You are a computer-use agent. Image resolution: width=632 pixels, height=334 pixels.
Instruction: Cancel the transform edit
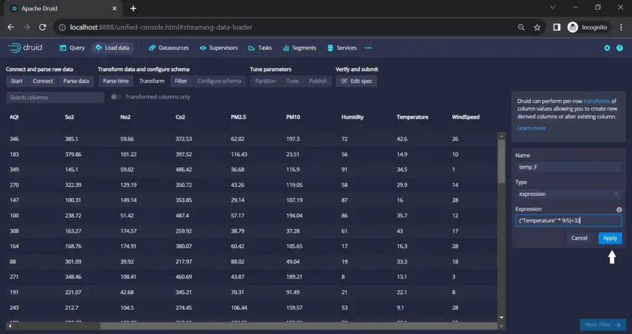579,238
